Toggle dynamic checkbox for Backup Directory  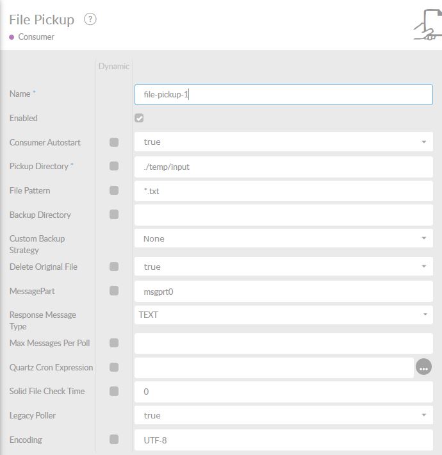(114, 215)
